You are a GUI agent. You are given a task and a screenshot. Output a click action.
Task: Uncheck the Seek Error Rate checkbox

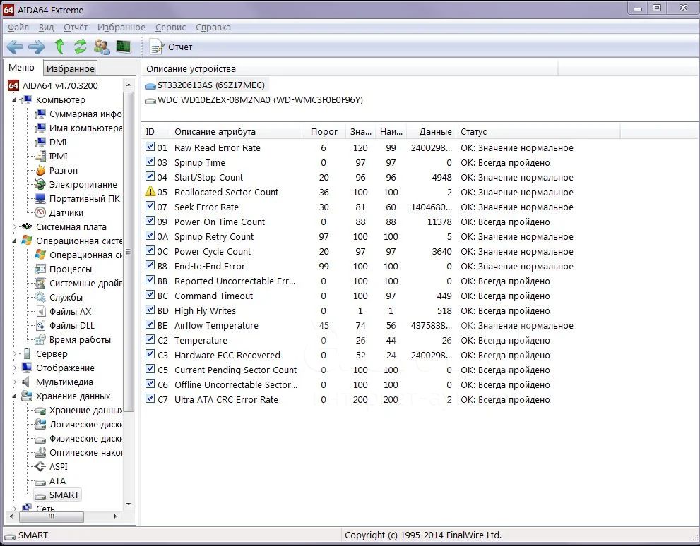(x=150, y=206)
